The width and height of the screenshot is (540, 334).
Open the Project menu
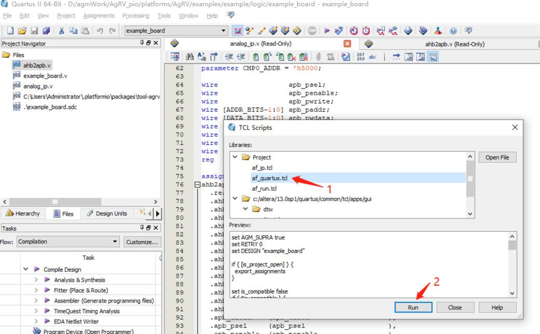(x=66, y=16)
